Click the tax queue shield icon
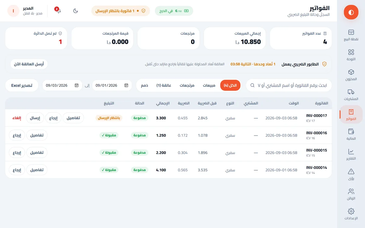Viewport: 365px width, 228px height. [324, 64]
